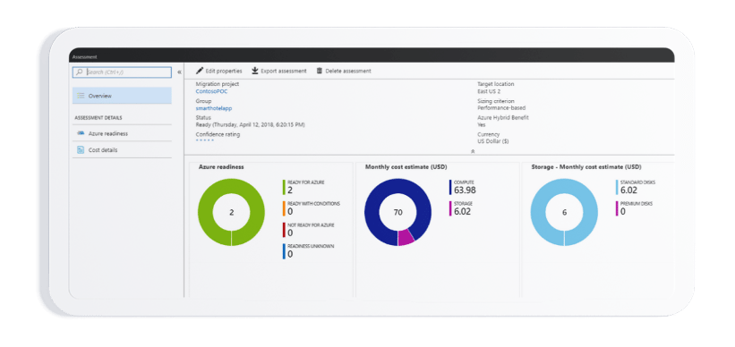Screen dimensions: 735x347
Task: Open the ContosoPOC migration project link
Action: click(211, 91)
